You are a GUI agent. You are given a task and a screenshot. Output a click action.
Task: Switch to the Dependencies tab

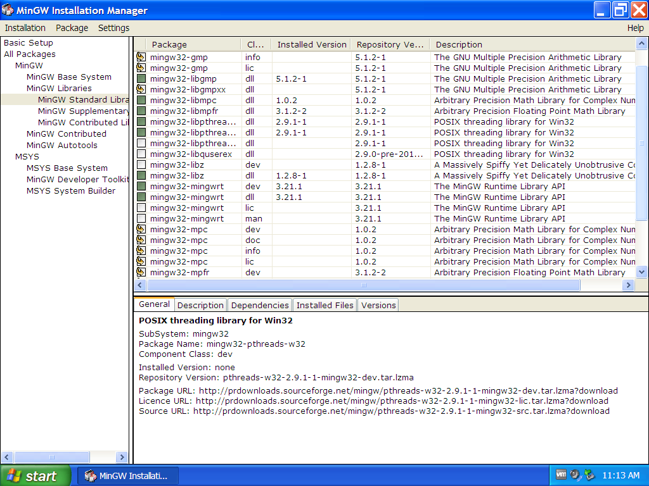pyautogui.click(x=260, y=305)
